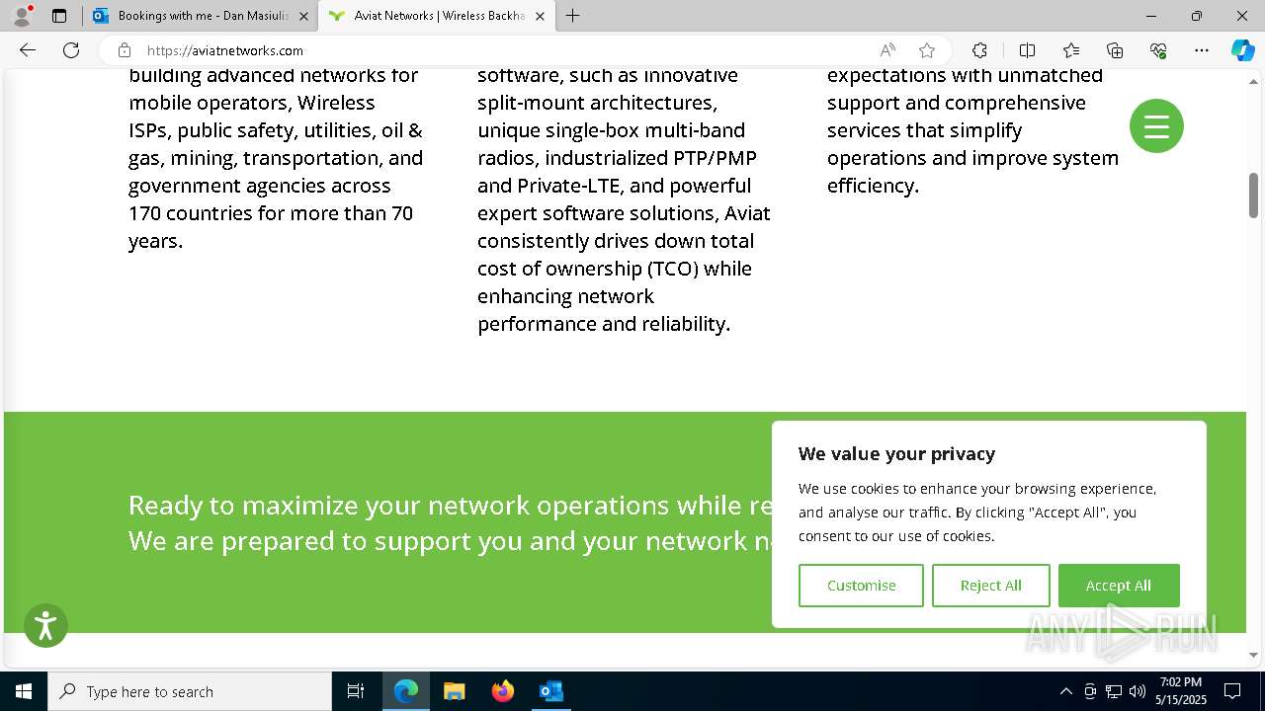The image size is (1265, 711).
Task: Open network status tray icon
Action: 1114,691
